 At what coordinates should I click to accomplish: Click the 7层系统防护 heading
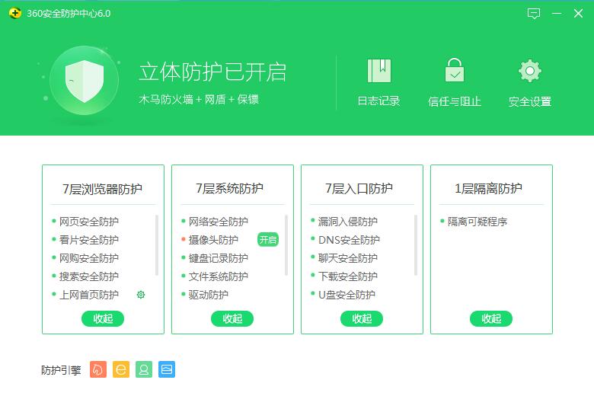(x=229, y=188)
